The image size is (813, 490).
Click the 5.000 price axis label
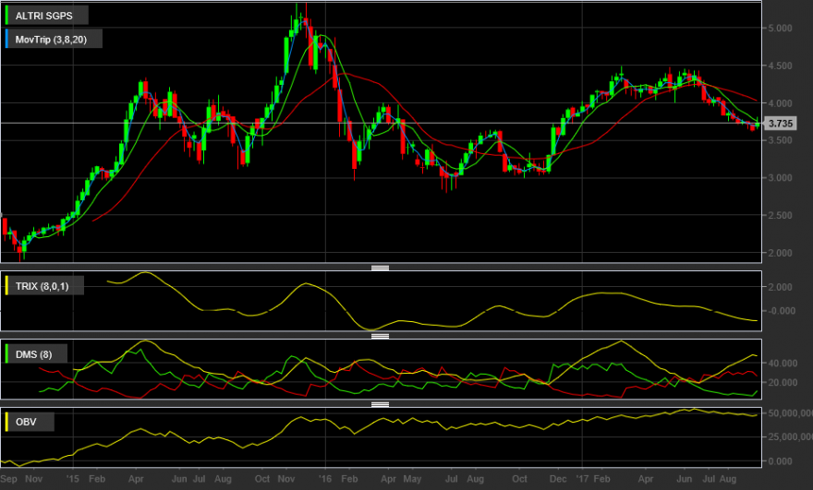pyautogui.click(x=781, y=28)
